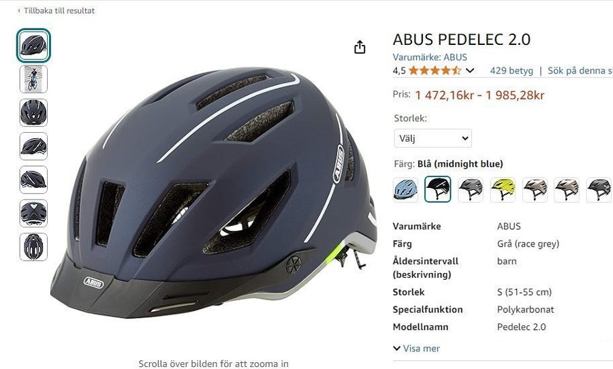The width and height of the screenshot is (613, 369).
Task: Choose the grey helmet swatch next to midnight blue
Action: [x=470, y=189]
